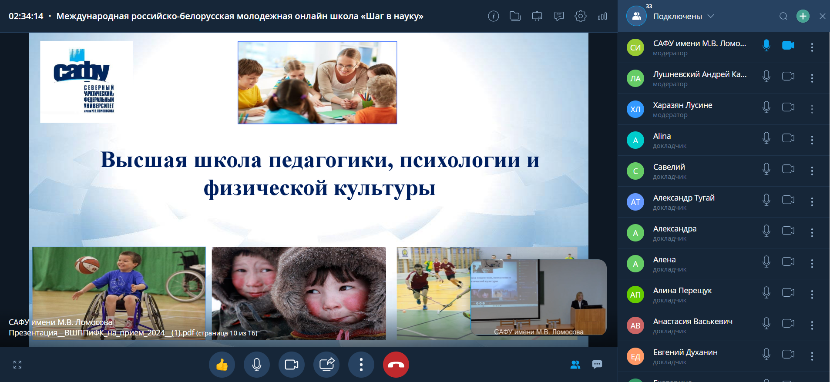Click camera icon for Alina
Screen dimensions: 830x382
pos(788,138)
